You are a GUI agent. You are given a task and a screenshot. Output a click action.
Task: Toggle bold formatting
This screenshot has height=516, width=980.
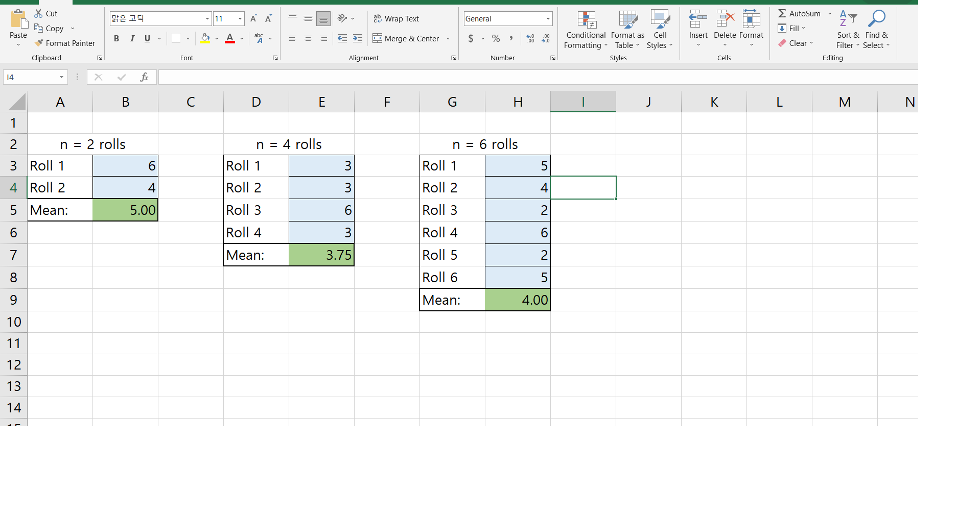116,38
